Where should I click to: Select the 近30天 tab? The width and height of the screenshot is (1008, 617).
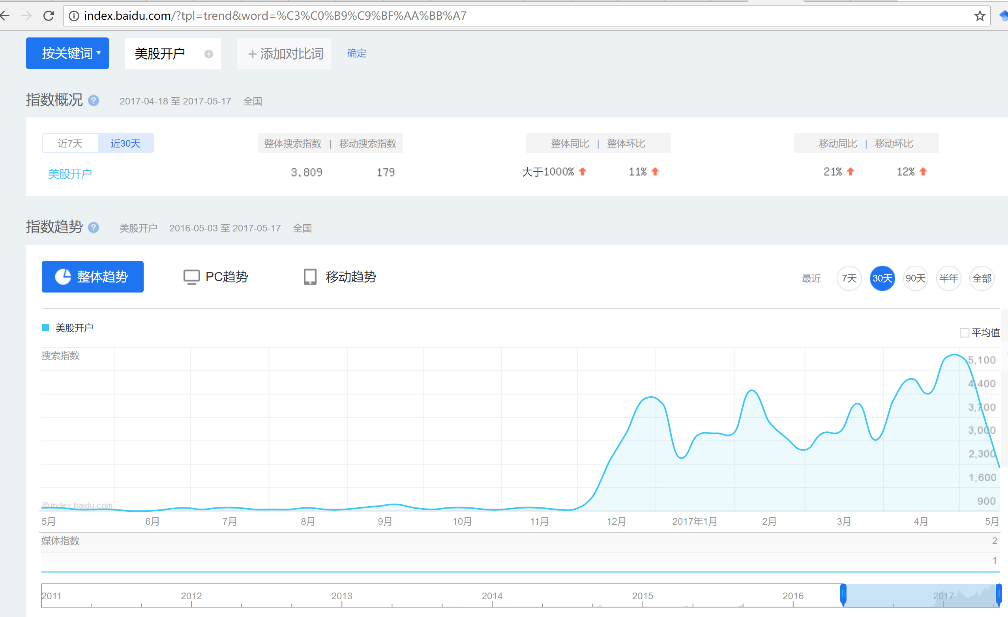tap(126, 143)
